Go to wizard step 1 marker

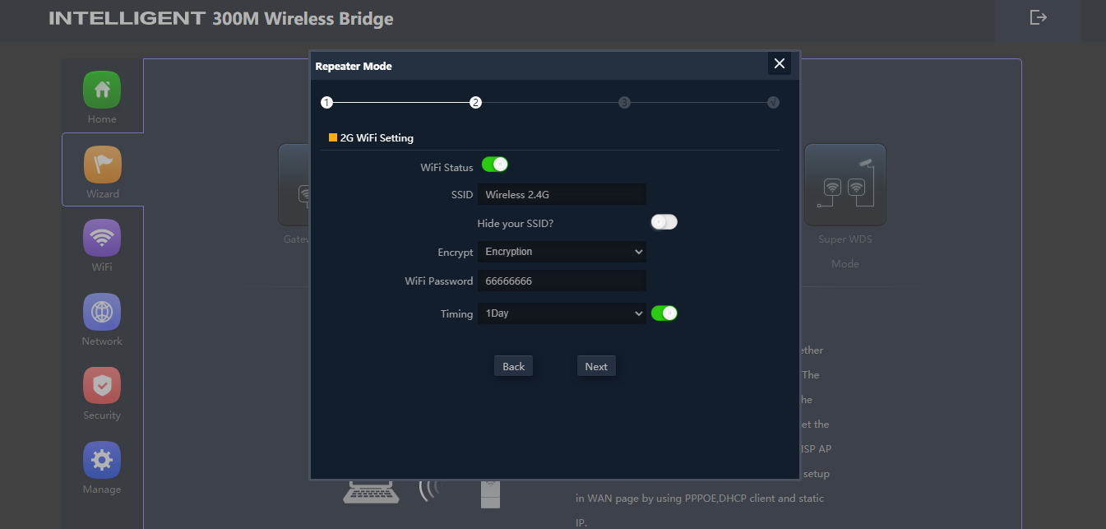[x=326, y=103]
